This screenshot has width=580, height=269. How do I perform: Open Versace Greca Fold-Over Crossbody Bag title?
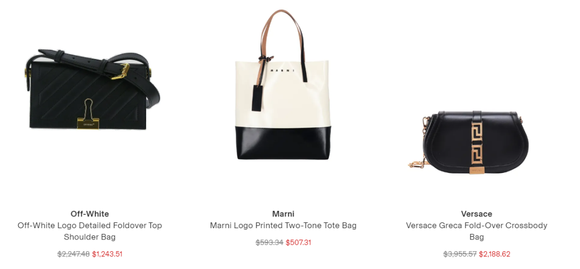point(476,231)
